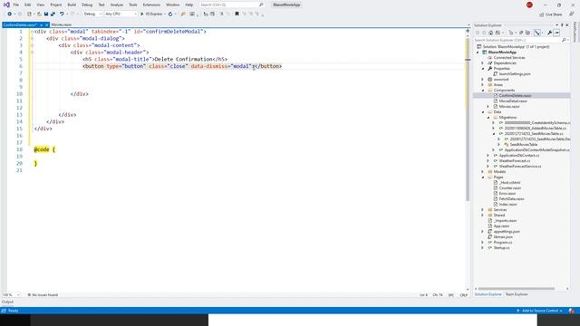The height and width of the screenshot is (326, 580).
Task: Click the IIS Express run button
Action: tap(151, 14)
